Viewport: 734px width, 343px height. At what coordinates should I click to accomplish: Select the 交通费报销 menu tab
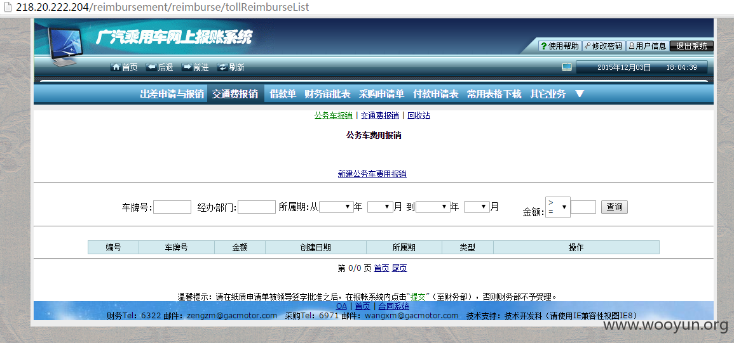(235, 94)
